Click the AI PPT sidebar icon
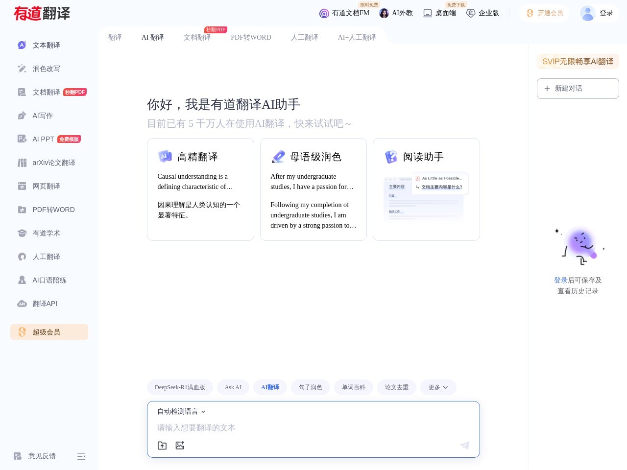The height and width of the screenshot is (470, 627). click(22, 139)
